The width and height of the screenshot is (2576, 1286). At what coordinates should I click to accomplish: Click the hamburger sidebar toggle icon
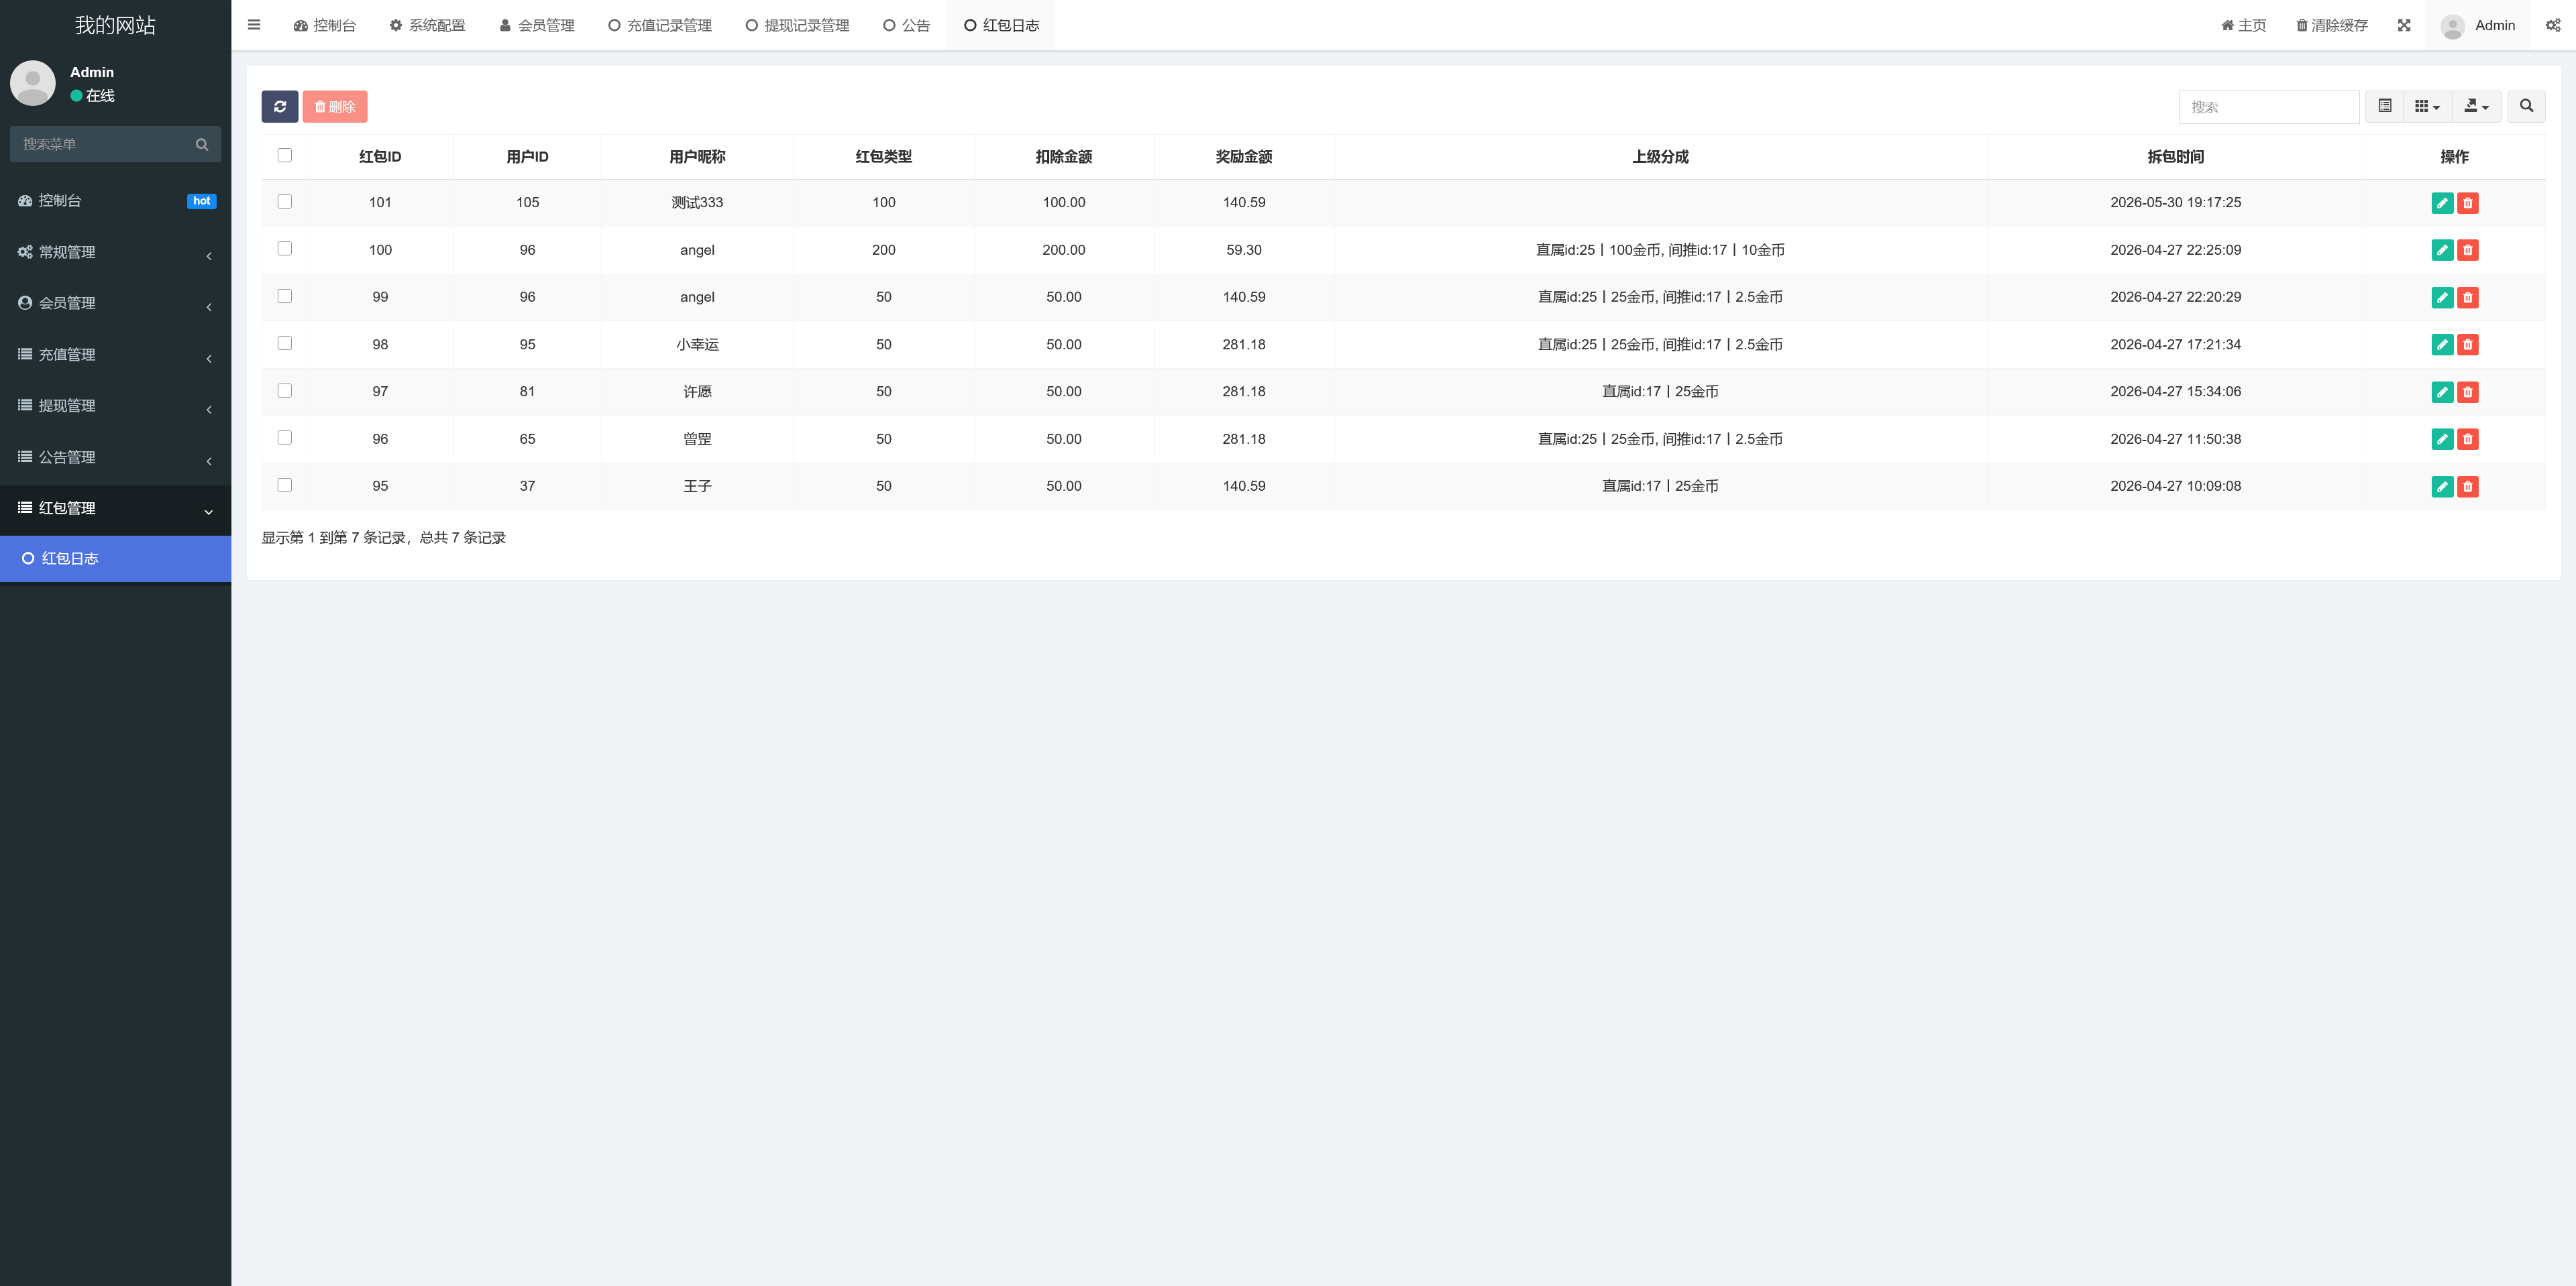click(254, 25)
